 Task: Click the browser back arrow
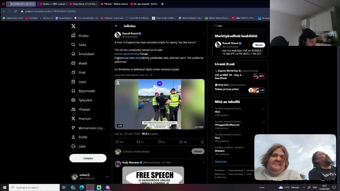click(x=3, y=11)
